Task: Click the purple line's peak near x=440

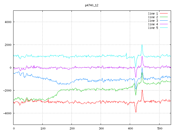Action: [x=142, y=56]
